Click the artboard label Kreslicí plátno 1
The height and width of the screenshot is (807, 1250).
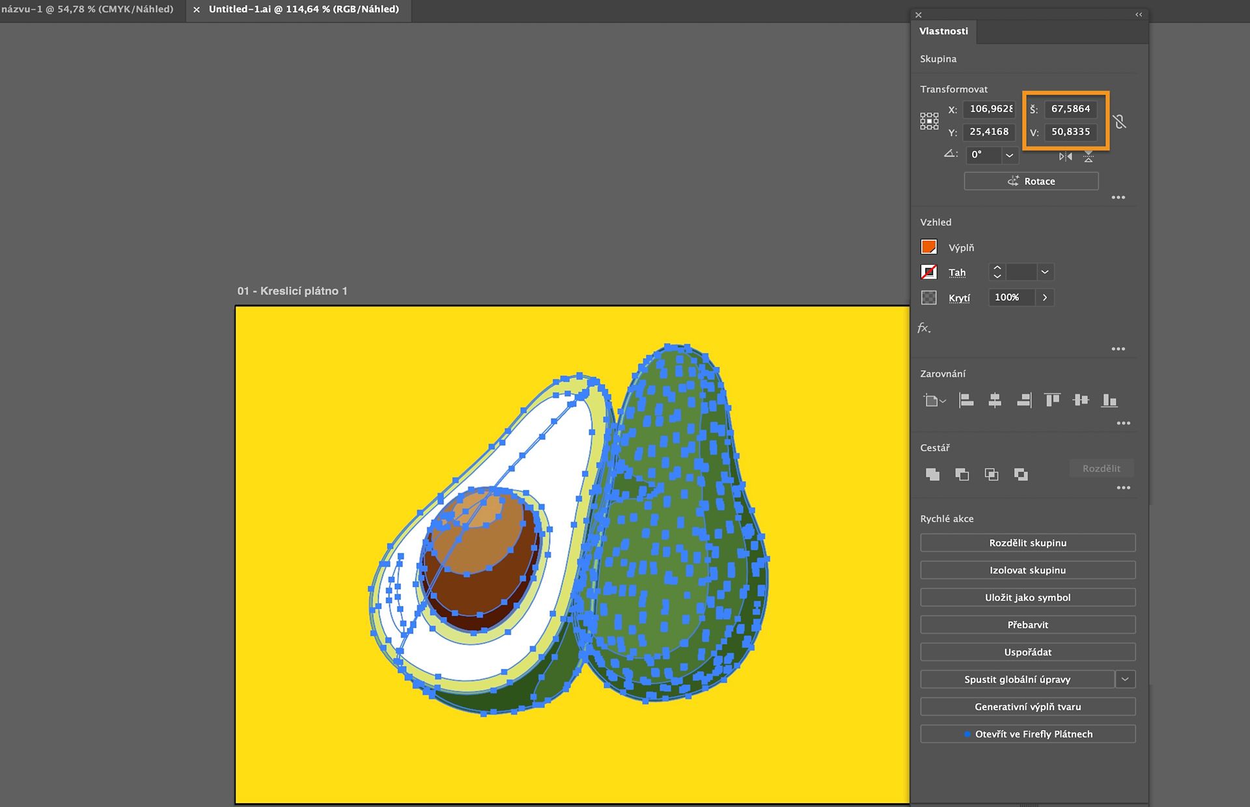[292, 291]
